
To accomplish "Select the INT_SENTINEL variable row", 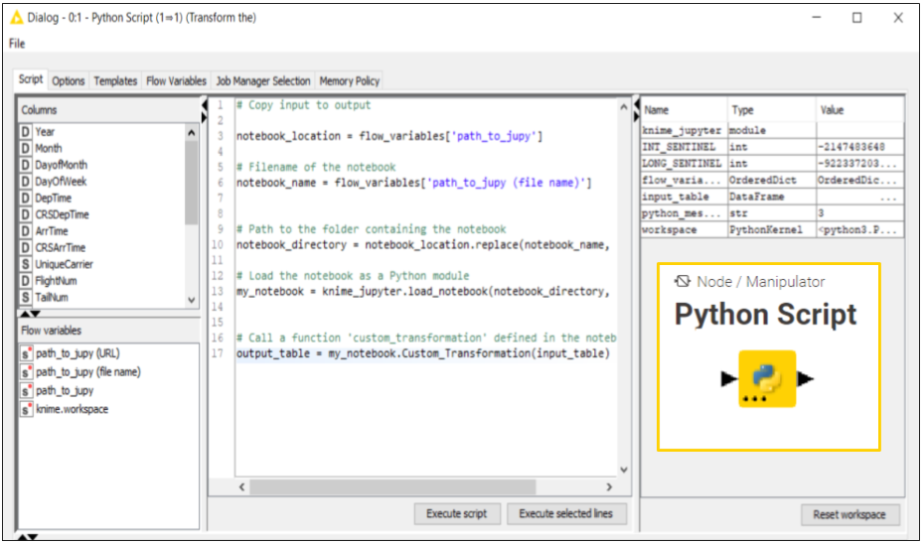I will [x=773, y=147].
